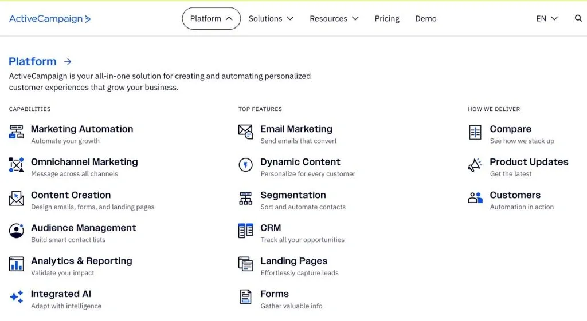Click 'Validate your impact' text

click(x=62, y=273)
